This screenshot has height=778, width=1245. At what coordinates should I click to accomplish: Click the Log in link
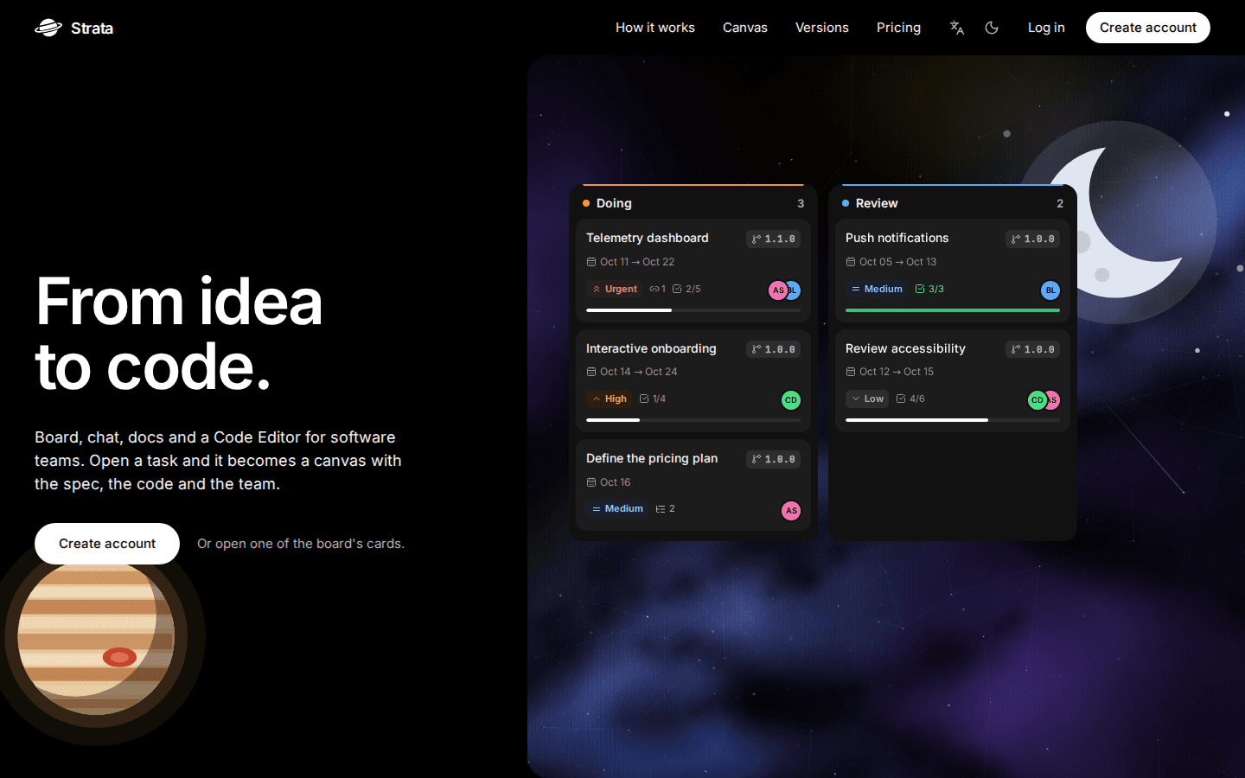point(1046,28)
